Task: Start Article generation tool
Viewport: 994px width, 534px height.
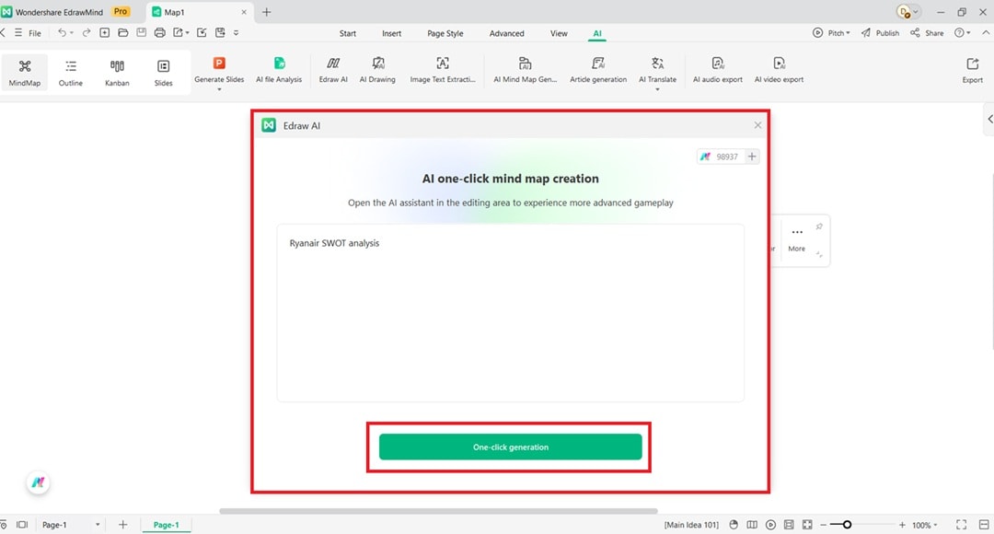Action: 598,70
